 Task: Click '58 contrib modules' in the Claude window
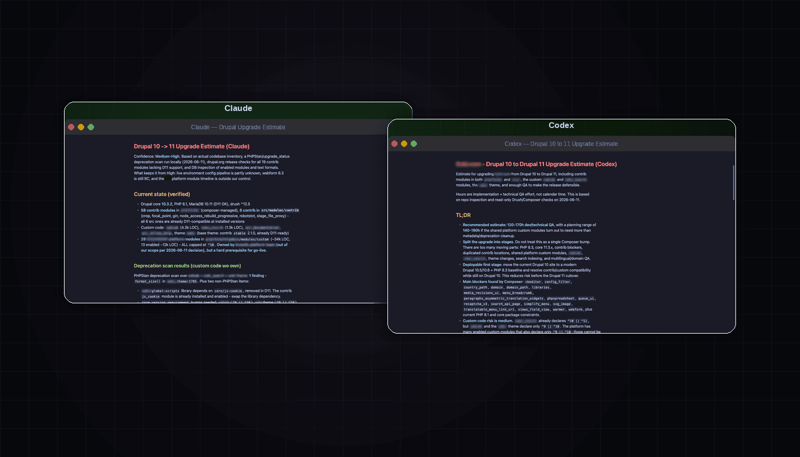tap(159, 210)
